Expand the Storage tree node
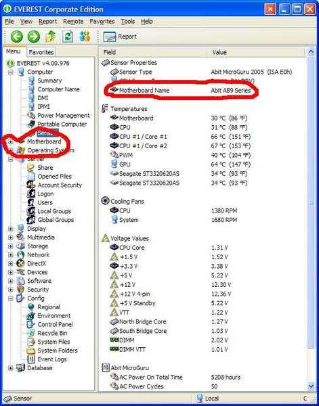The width and height of the screenshot is (319, 406). 10,246
